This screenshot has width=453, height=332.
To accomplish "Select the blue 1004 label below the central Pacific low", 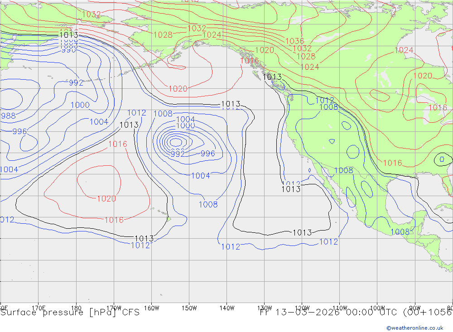I will tap(201, 176).
